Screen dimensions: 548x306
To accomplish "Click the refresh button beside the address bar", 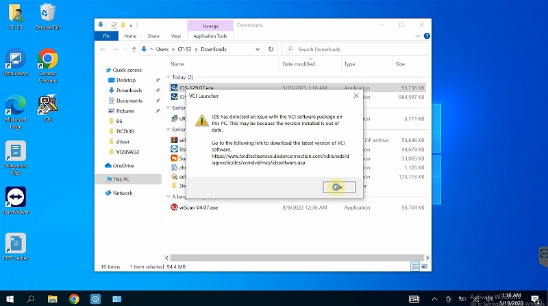I will (271, 49).
